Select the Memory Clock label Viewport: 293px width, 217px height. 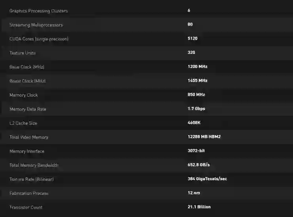pyautogui.click(x=24, y=95)
